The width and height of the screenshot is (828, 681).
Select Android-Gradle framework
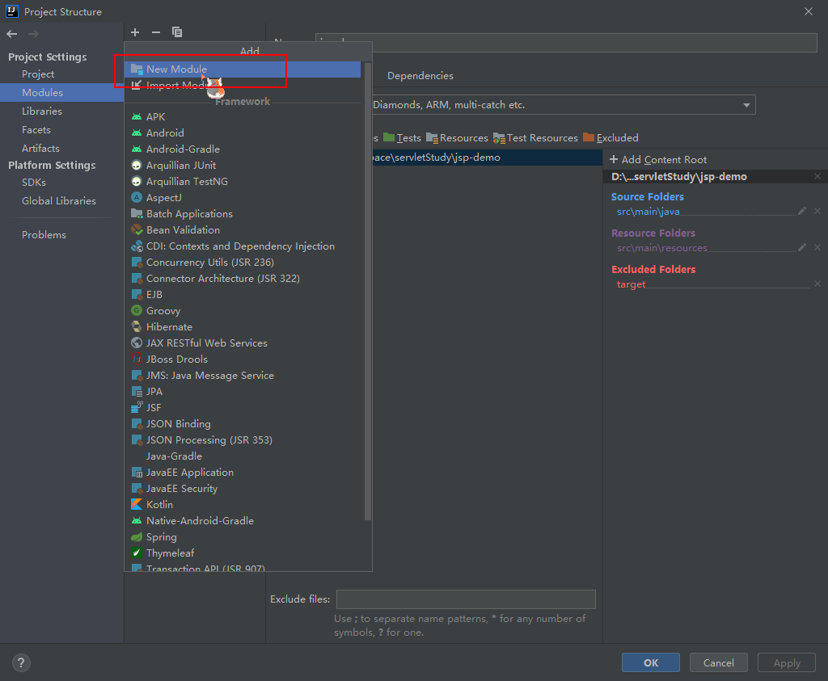click(244, 149)
